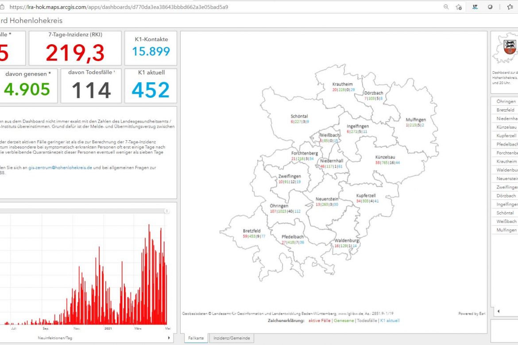Select Bretzfeld in the municipality list
The width and height of the screenshot is (518, 345).
click(506, 110)
